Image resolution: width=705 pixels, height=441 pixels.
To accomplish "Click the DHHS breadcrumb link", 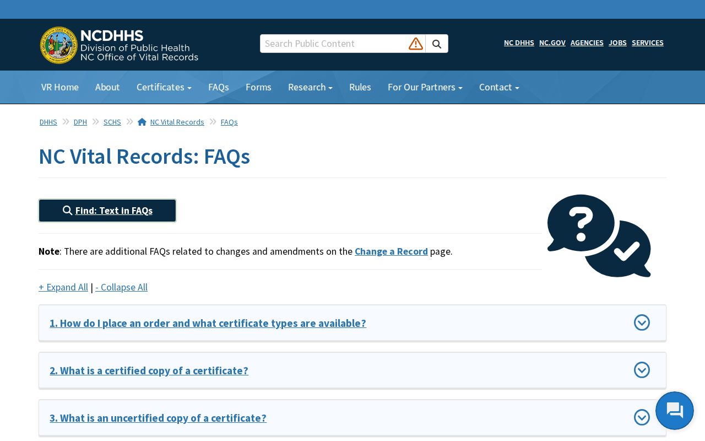I will point(48,122).
